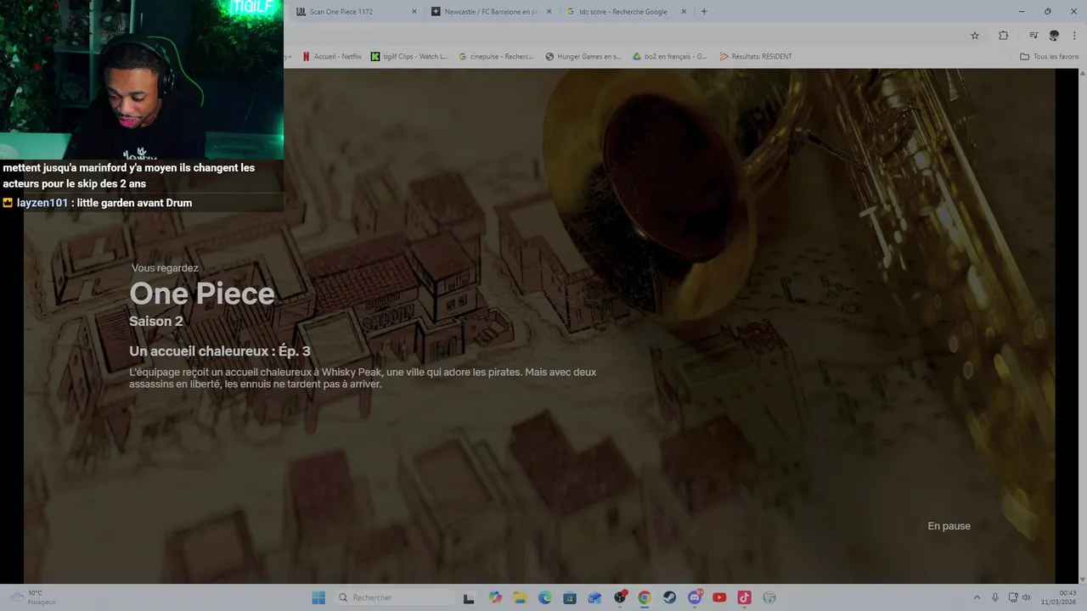Expand the hidden system tray icons chevron
Screen dimensions: 1087x611
[977, 597]
